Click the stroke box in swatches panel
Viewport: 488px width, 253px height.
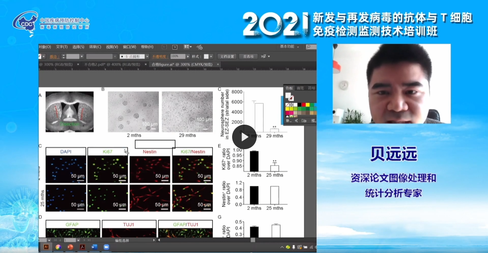(x=291, y=98)
